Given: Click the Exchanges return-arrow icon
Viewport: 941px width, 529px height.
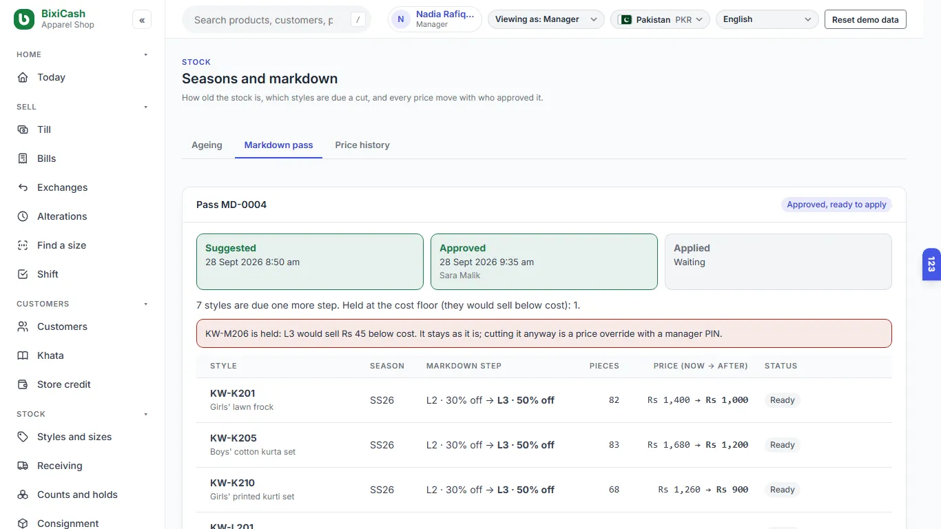Looking at the screenshot, I should [x=23, y=187].
